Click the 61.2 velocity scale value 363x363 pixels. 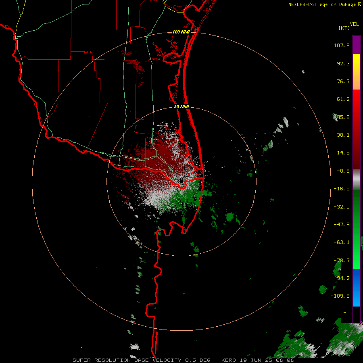point(343,99)
